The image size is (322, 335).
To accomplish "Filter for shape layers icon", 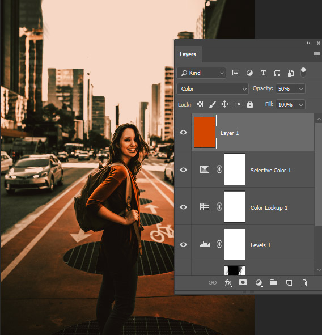I will click(x=277, y=73).
